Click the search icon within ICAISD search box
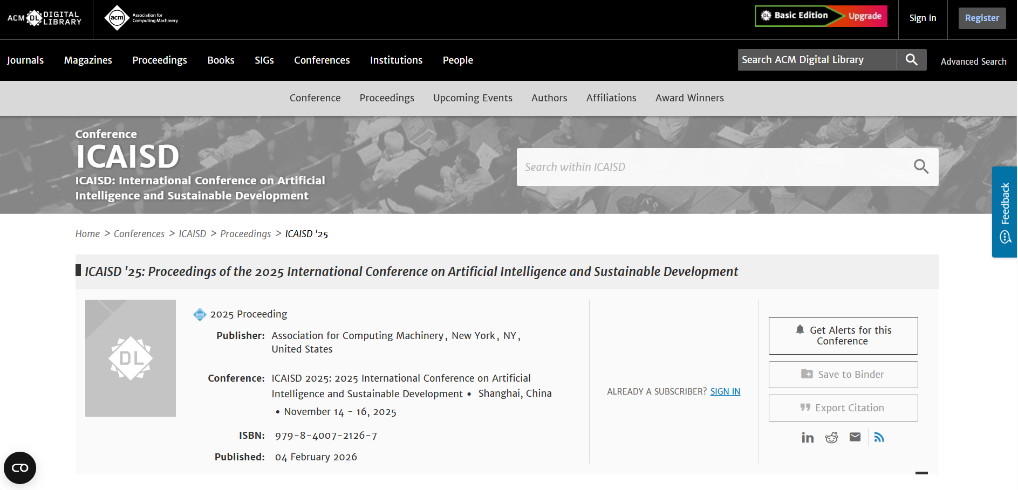This screenshot has height=490, width=1018. 921,167
